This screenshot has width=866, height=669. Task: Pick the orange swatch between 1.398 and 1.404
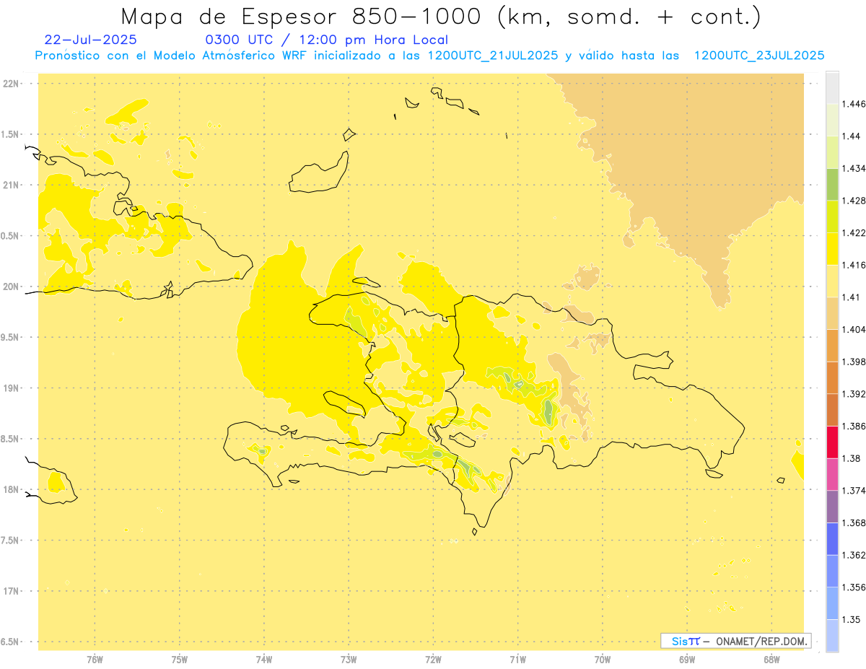[x=832, y=345]
